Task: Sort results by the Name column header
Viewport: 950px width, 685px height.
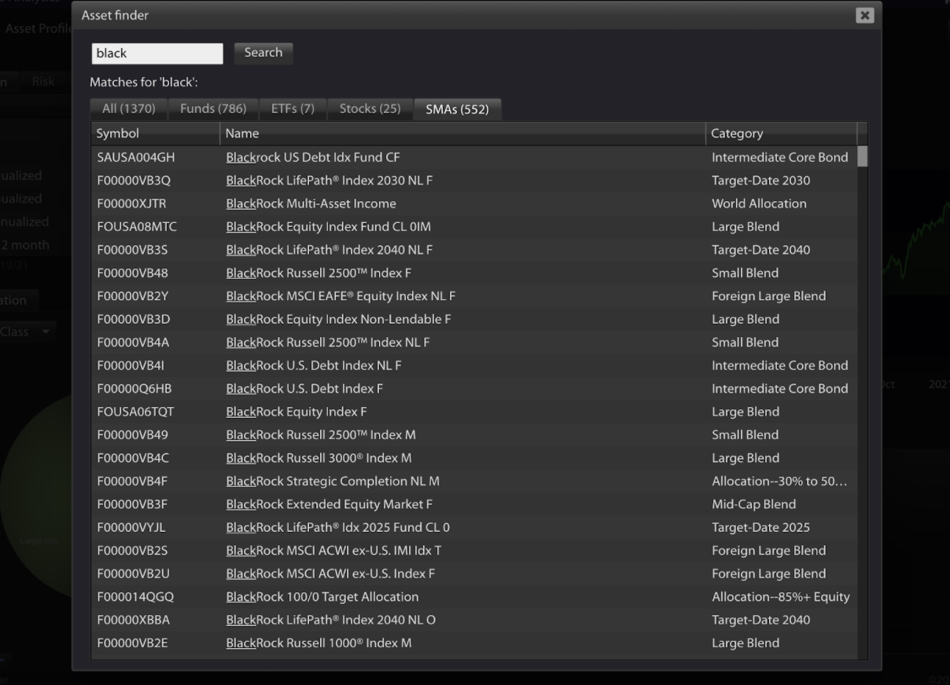Action: [x=463, y=134]
